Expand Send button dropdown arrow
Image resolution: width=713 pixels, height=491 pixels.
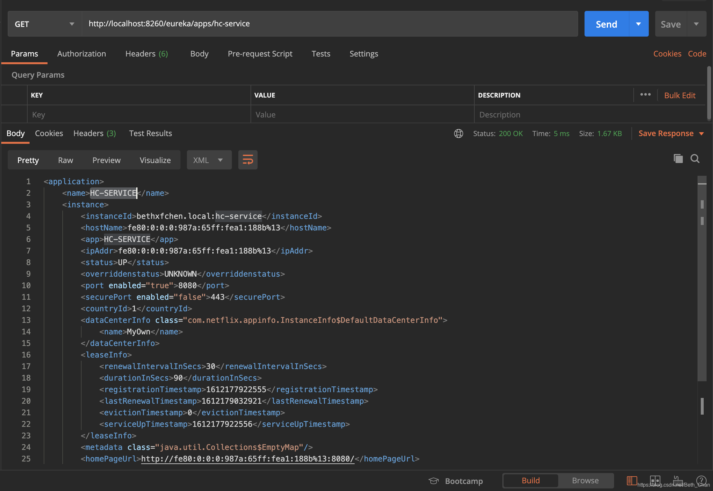[638, 24]
